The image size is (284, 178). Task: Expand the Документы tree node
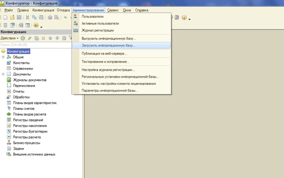pos(3,74)
